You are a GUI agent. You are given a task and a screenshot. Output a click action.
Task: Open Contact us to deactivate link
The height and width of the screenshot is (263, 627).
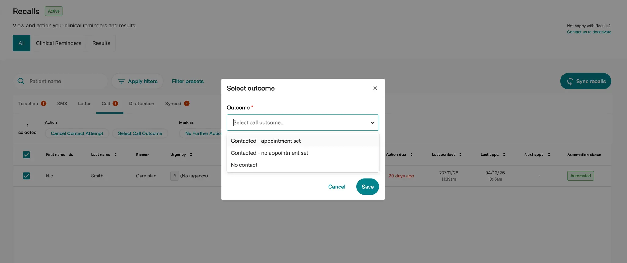(x=589, y=32)
